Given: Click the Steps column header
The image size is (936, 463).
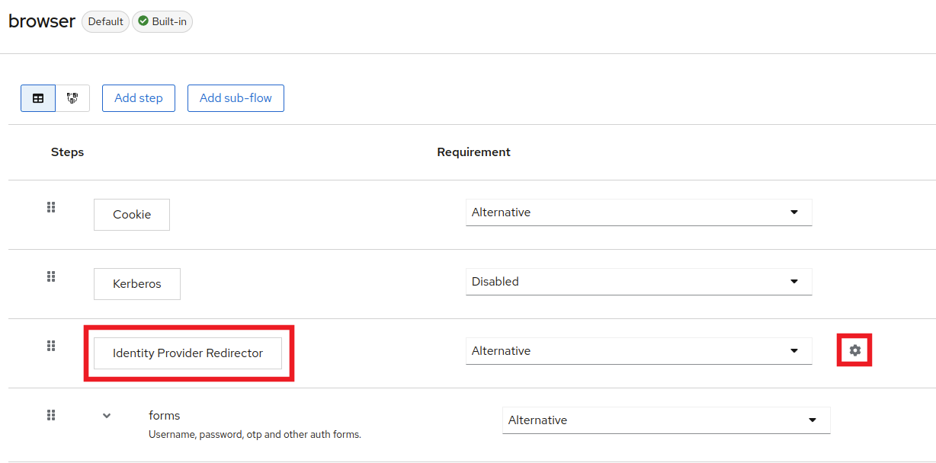Looking at the screenshot, I should coord(68,152).
